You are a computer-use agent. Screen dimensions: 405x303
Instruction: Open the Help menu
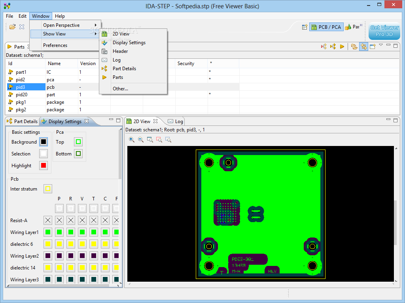(x=60, y=16)
